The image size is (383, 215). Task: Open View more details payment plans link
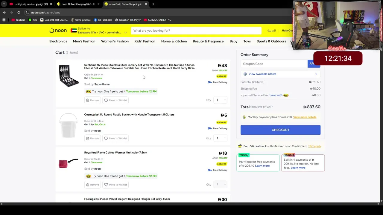[305, 117]
